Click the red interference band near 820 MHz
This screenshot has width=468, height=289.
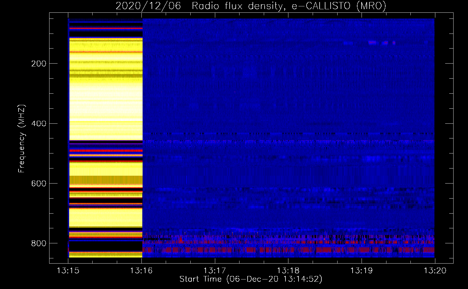(288, 250)
